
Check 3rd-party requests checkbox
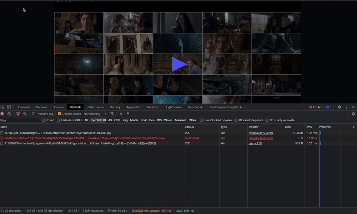(267, 120)
